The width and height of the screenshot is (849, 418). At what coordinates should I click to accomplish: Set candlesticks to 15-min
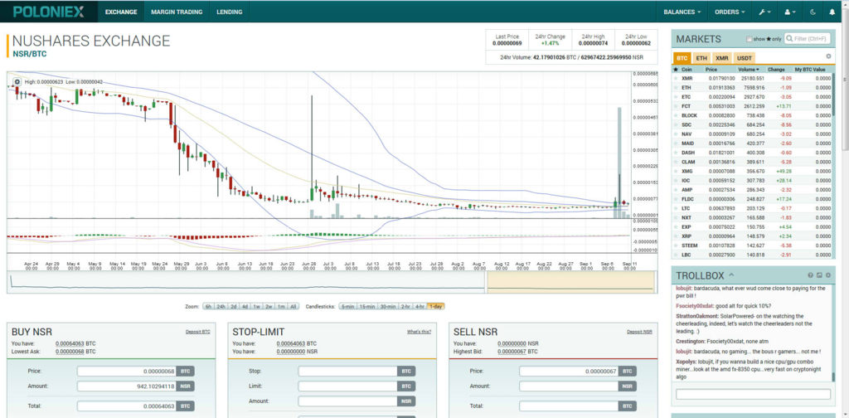point(366,307)
